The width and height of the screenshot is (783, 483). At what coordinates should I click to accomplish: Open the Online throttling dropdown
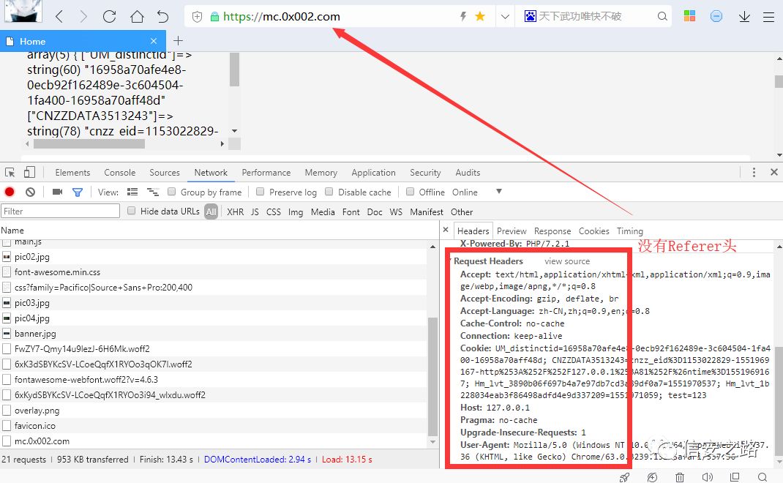pyautogui.click(x=477, y=192)
